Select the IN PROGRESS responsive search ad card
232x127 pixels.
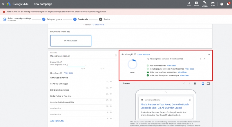click(71, 41)
